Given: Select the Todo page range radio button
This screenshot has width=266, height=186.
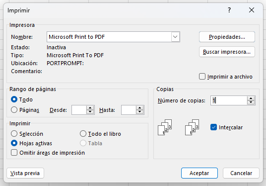Looking at the screenshot, I should coord(14,99).
